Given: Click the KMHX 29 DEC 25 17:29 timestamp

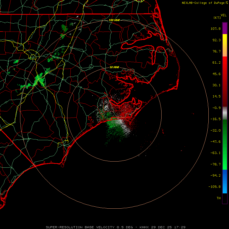Looking at the screenshot, I should tap(163, 227).
